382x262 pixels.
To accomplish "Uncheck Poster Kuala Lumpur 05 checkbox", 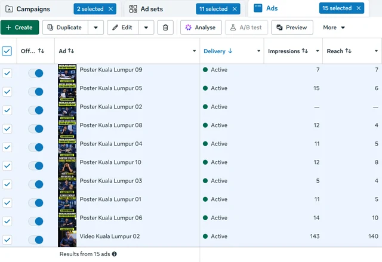I will click(x=7, y=91).
